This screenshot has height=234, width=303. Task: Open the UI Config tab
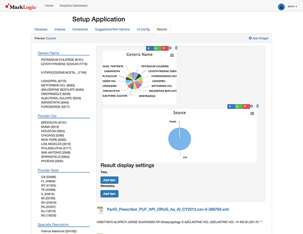click(143, 29)
